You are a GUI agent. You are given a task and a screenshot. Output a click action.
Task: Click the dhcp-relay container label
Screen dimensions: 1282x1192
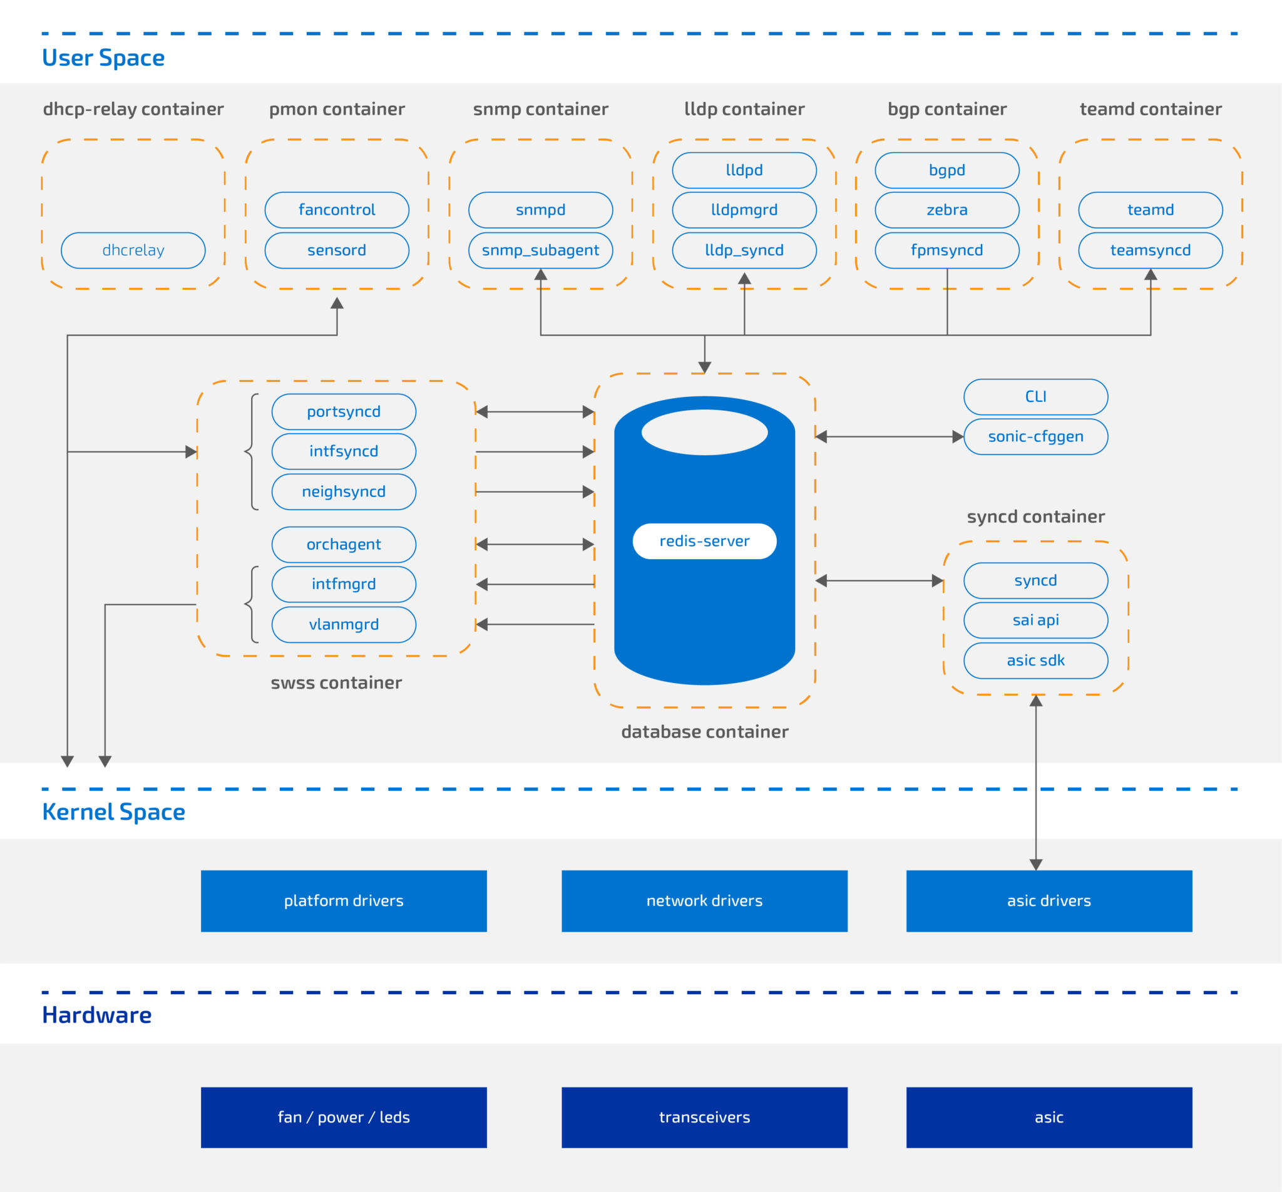[133, 109]
